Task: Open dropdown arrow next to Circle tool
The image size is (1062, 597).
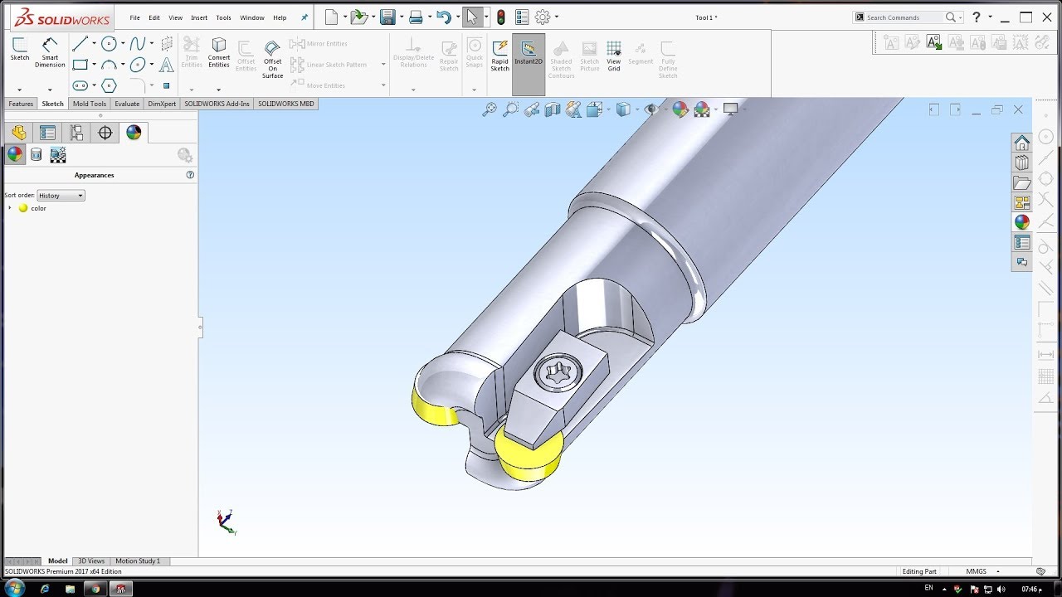Action: click(x=123, y=44)
